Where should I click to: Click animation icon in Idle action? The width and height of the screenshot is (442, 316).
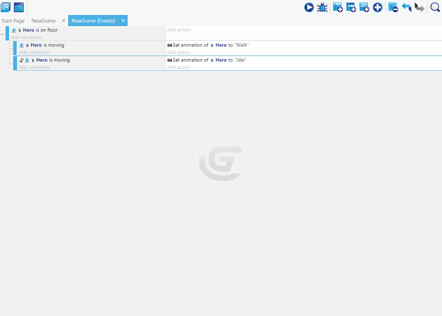[169, 60]
